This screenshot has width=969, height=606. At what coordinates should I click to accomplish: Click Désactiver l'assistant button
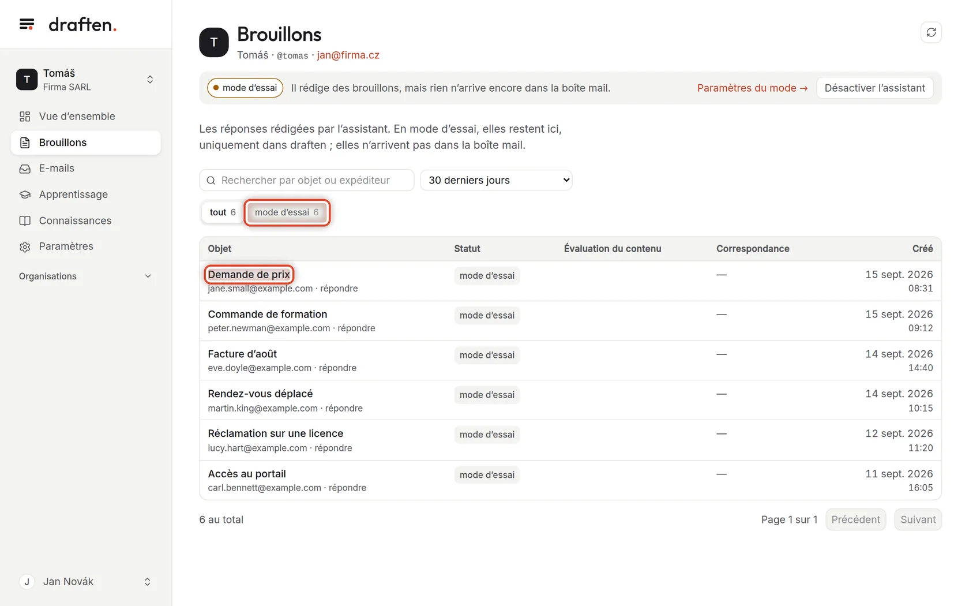(874, 88)
